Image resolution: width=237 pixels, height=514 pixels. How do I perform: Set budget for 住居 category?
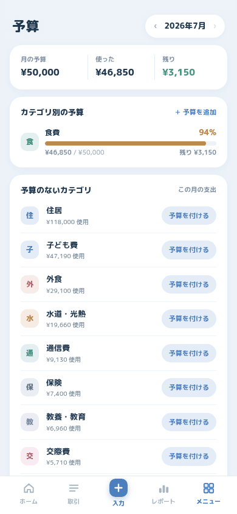[x=189, y=216]
